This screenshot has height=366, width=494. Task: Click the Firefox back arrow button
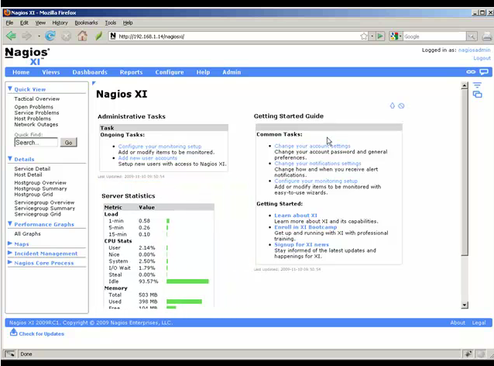pos(11,36)
